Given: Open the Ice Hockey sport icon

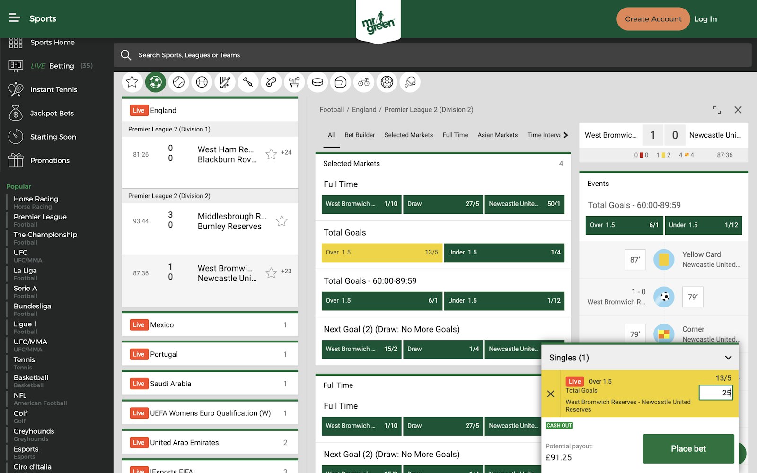Looking at the screenshot, I should click(x=317, y=82).
